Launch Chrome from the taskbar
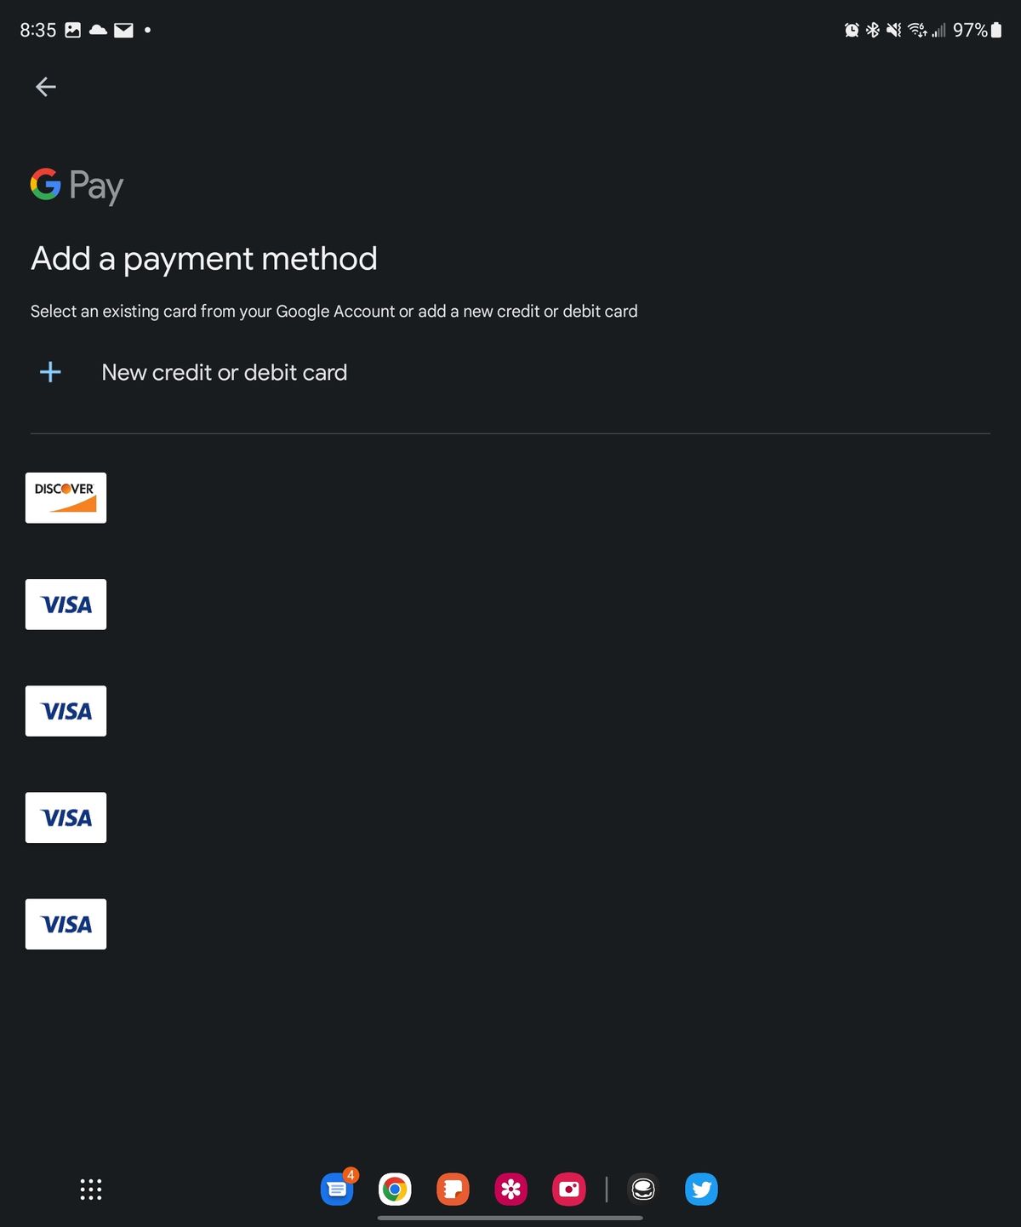The width and height of the screenshot is (1021, 1227). coord(395,1189)
